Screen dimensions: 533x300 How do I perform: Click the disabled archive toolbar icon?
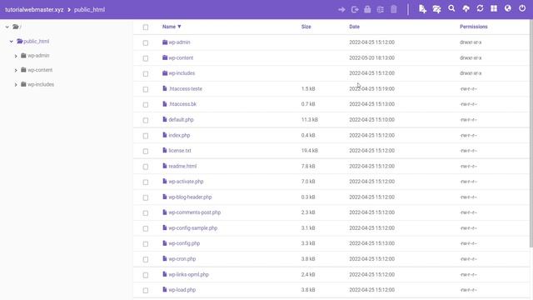point(381,9)
